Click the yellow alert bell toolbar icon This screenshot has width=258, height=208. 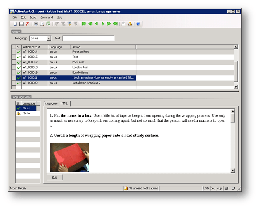(130, 24)
